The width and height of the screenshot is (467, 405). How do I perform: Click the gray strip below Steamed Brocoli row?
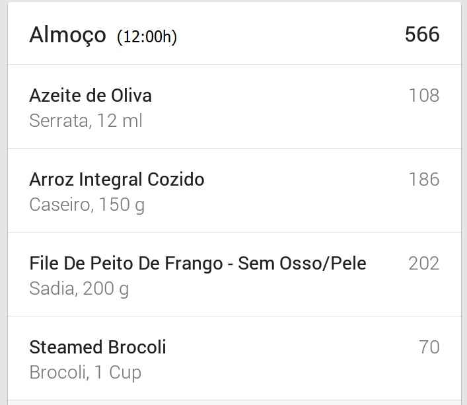[234, 402]
